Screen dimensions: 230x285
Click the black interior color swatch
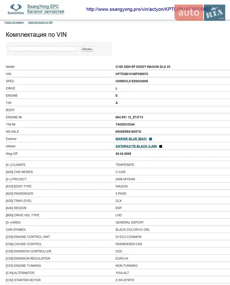pyautogui.click(x=161, y=146)
